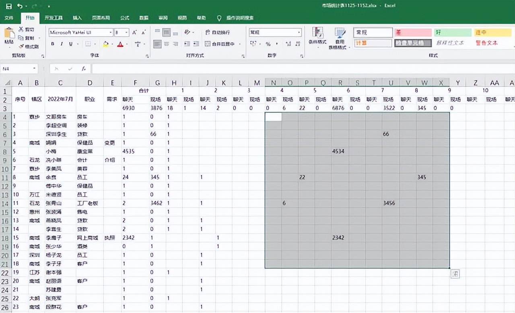Open conditional formatting (条件格式) menu
The height and width of the screenshot is (313, 515).
tap(317, 38)
